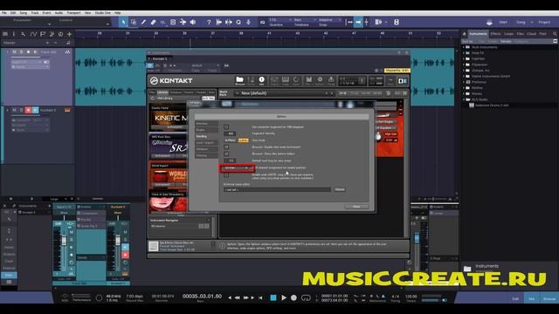
Task: Open the File menu
Action: [4, 13]
